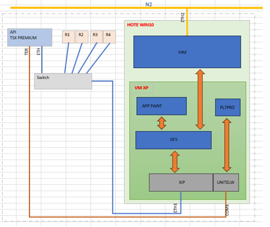Select the OFS block

[x=173, y=140]
